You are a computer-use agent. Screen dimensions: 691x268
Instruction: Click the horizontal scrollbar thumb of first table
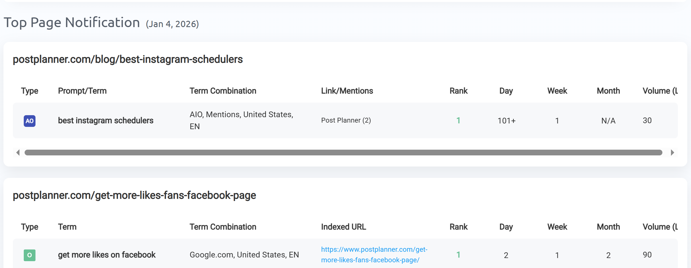[x=343, y=153]
